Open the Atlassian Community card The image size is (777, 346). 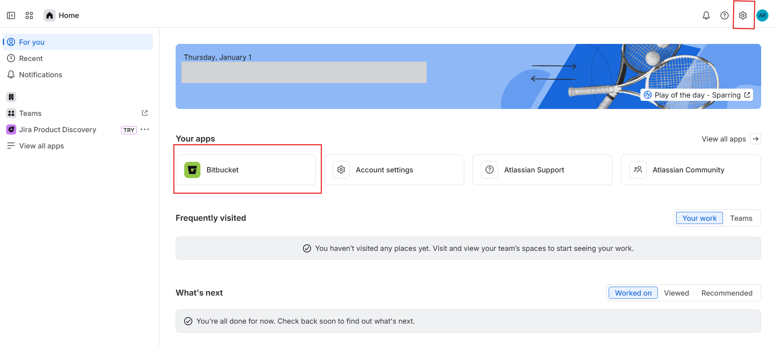[x=690, y=170]
